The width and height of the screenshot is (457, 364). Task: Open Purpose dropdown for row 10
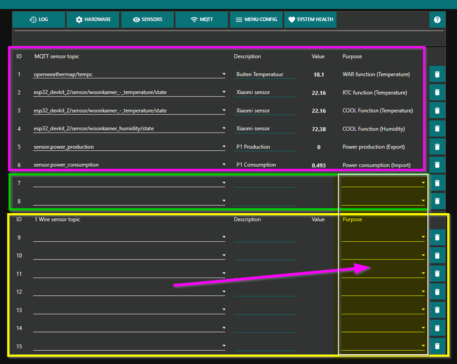[383, 255]
